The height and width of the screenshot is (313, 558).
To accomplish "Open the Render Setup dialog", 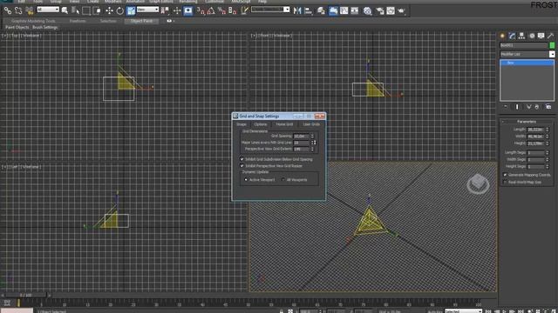I will 380,10.
